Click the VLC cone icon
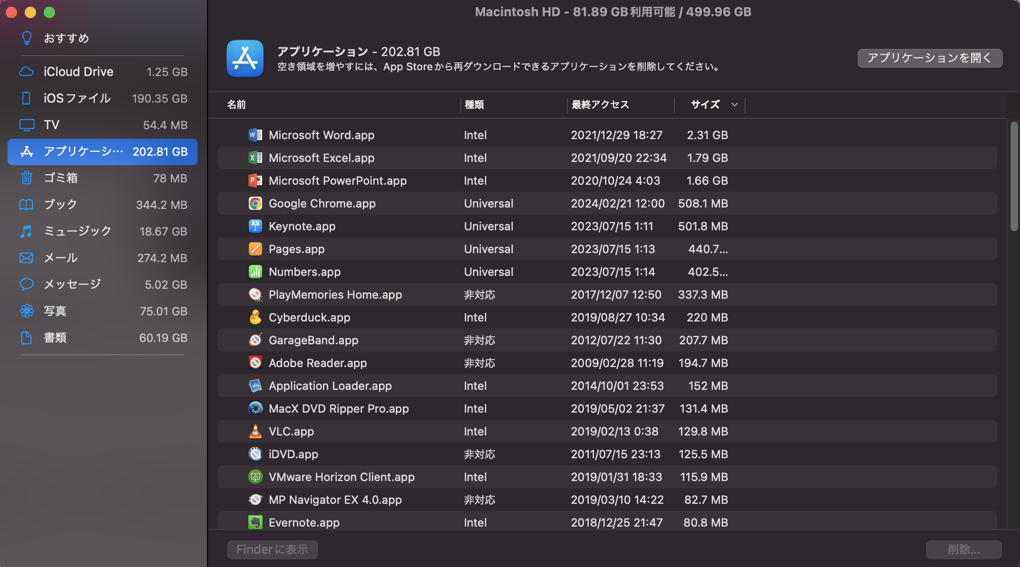The width and height of the screenshot is (1020, 567). [255, 431]
